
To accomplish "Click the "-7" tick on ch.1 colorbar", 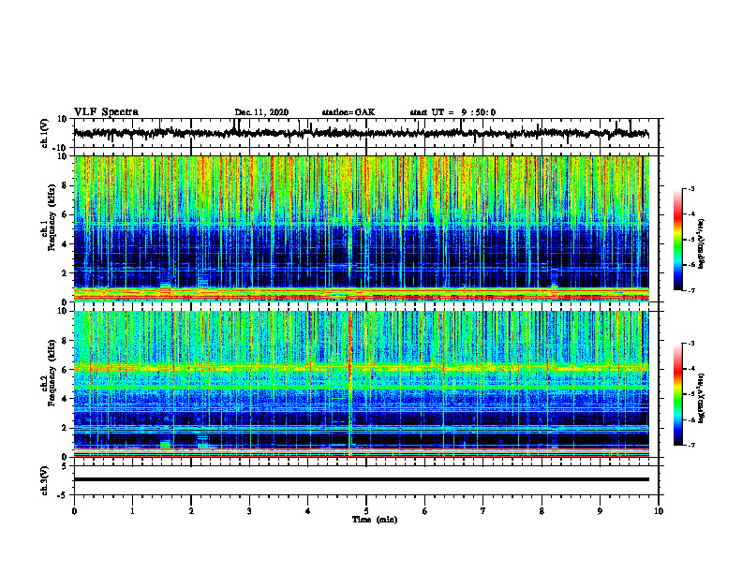I will tap(690, 290).
